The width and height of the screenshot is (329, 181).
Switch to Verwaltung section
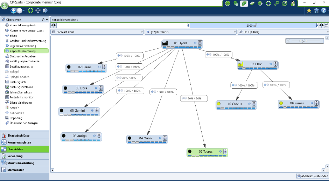25,156
